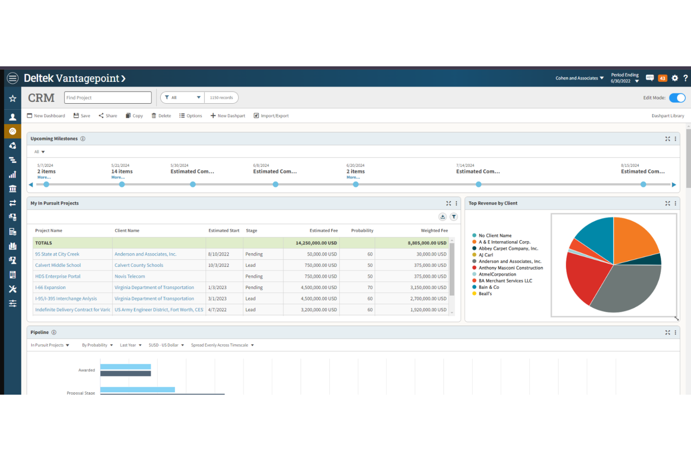Open the milestones All filter dropdown

tap(39, 152)
